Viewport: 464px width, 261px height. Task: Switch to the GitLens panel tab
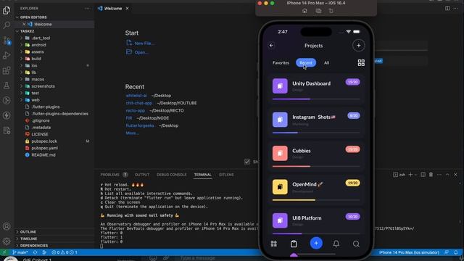226,175
